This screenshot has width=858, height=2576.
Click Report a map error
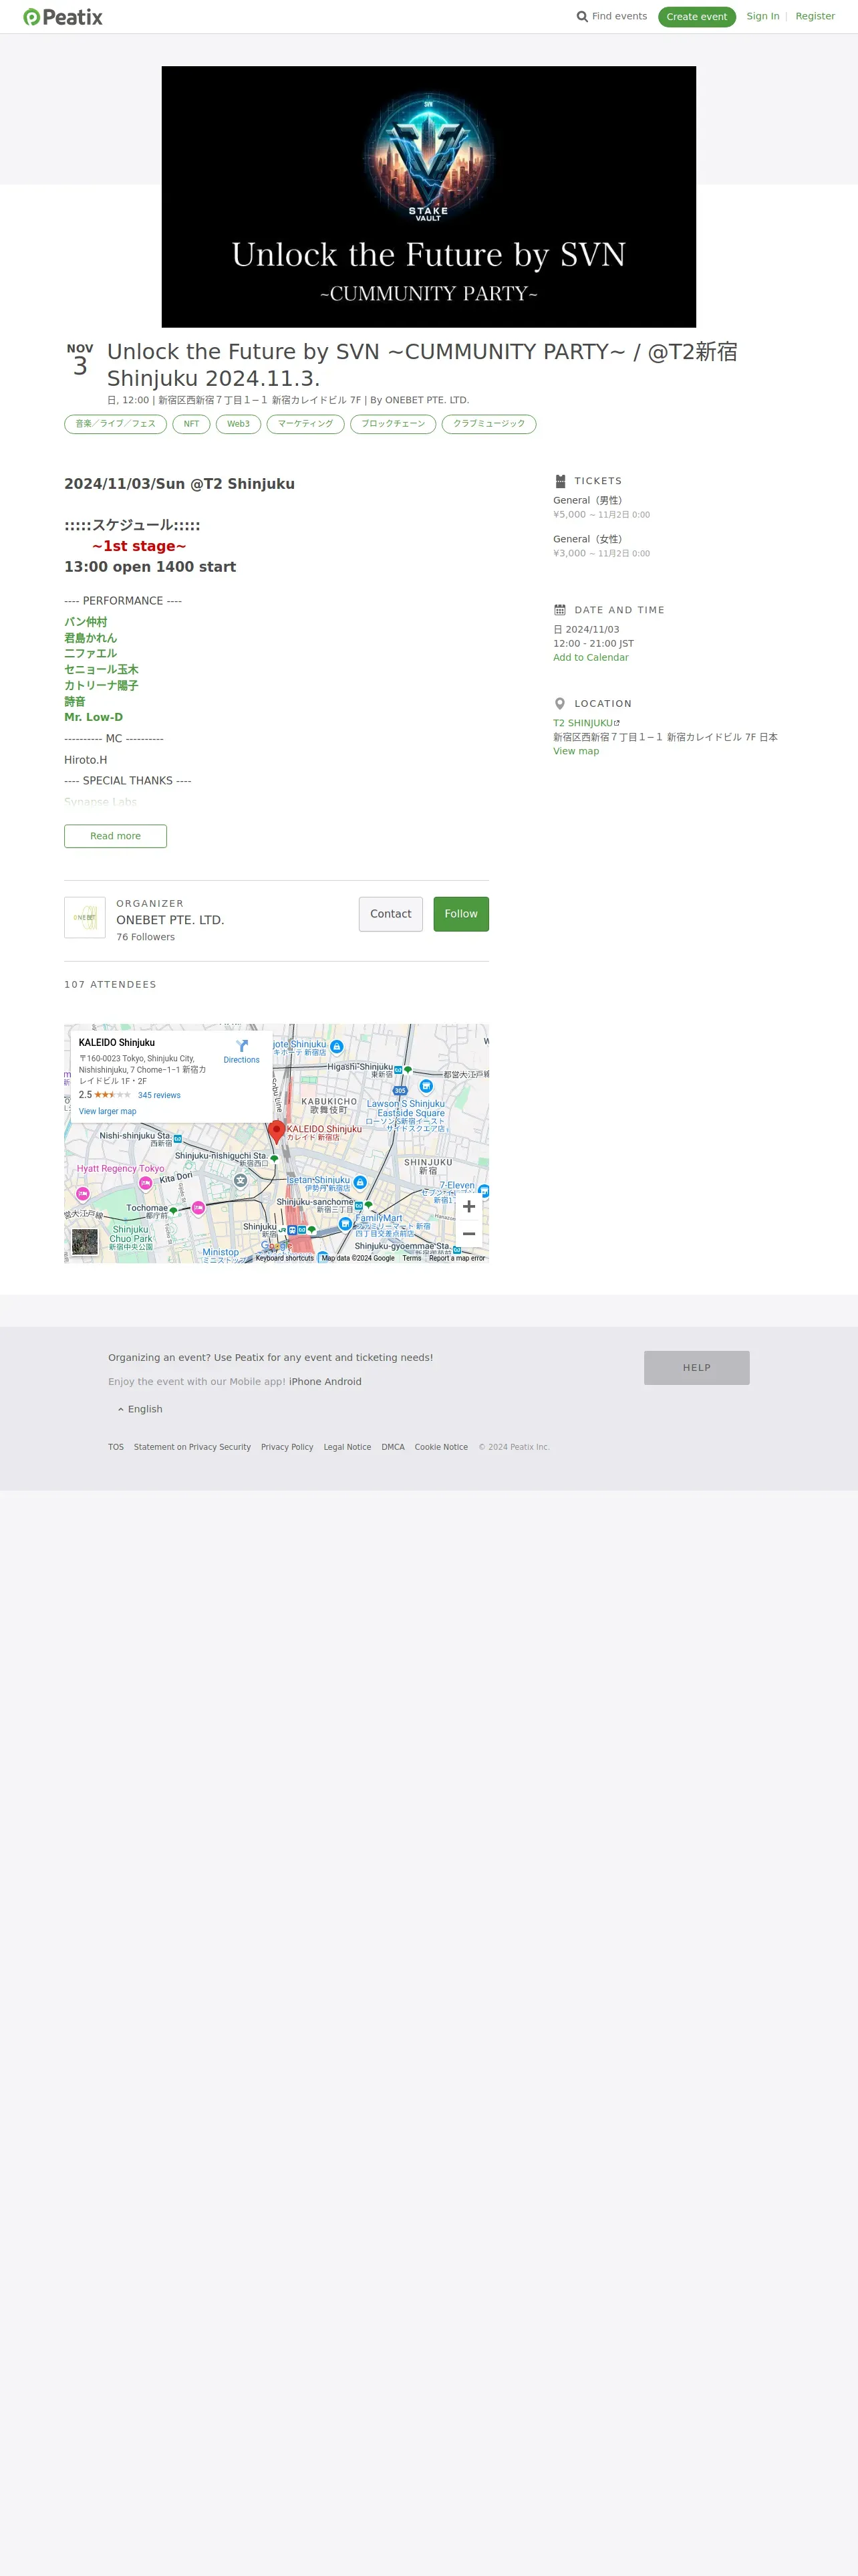pyautogui.click(x=458, y=1258)
